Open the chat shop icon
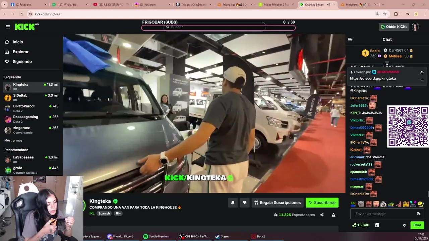This screenshot has width=429, height=241. [377, 225]
